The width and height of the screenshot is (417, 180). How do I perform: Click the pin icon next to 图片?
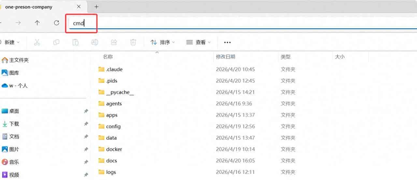pos(86,150)
